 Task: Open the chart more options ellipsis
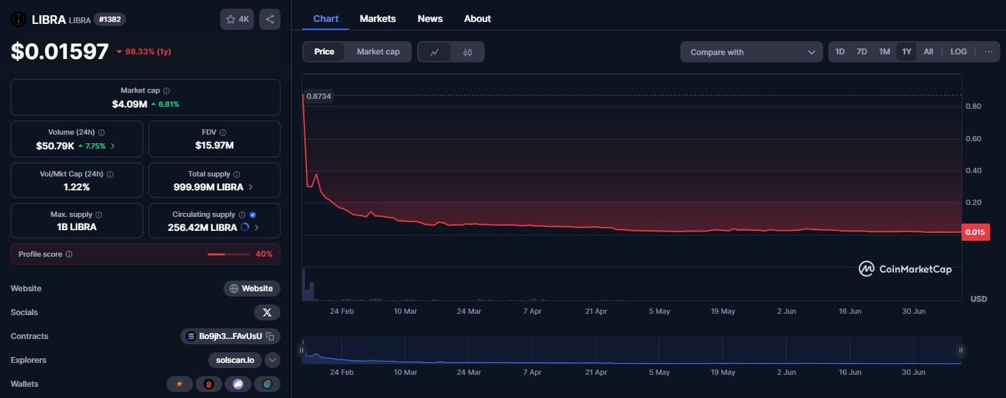pos(989,52)
